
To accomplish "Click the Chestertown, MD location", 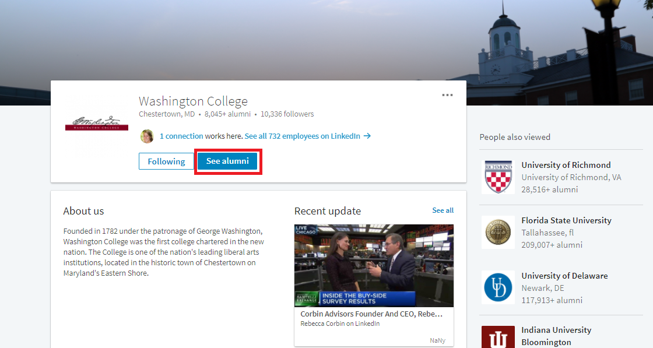I will (x=167, y=114).
